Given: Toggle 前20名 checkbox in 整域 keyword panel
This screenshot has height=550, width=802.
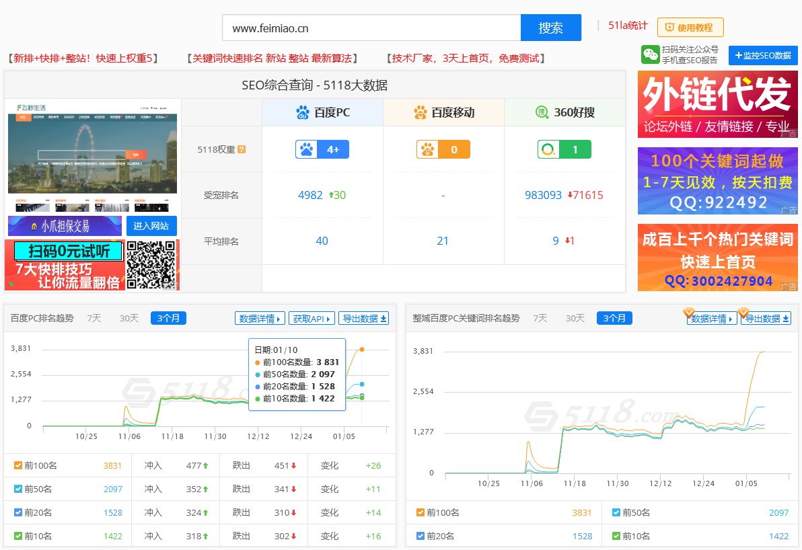Looking at the screenshot, I should tap(421, 536).
